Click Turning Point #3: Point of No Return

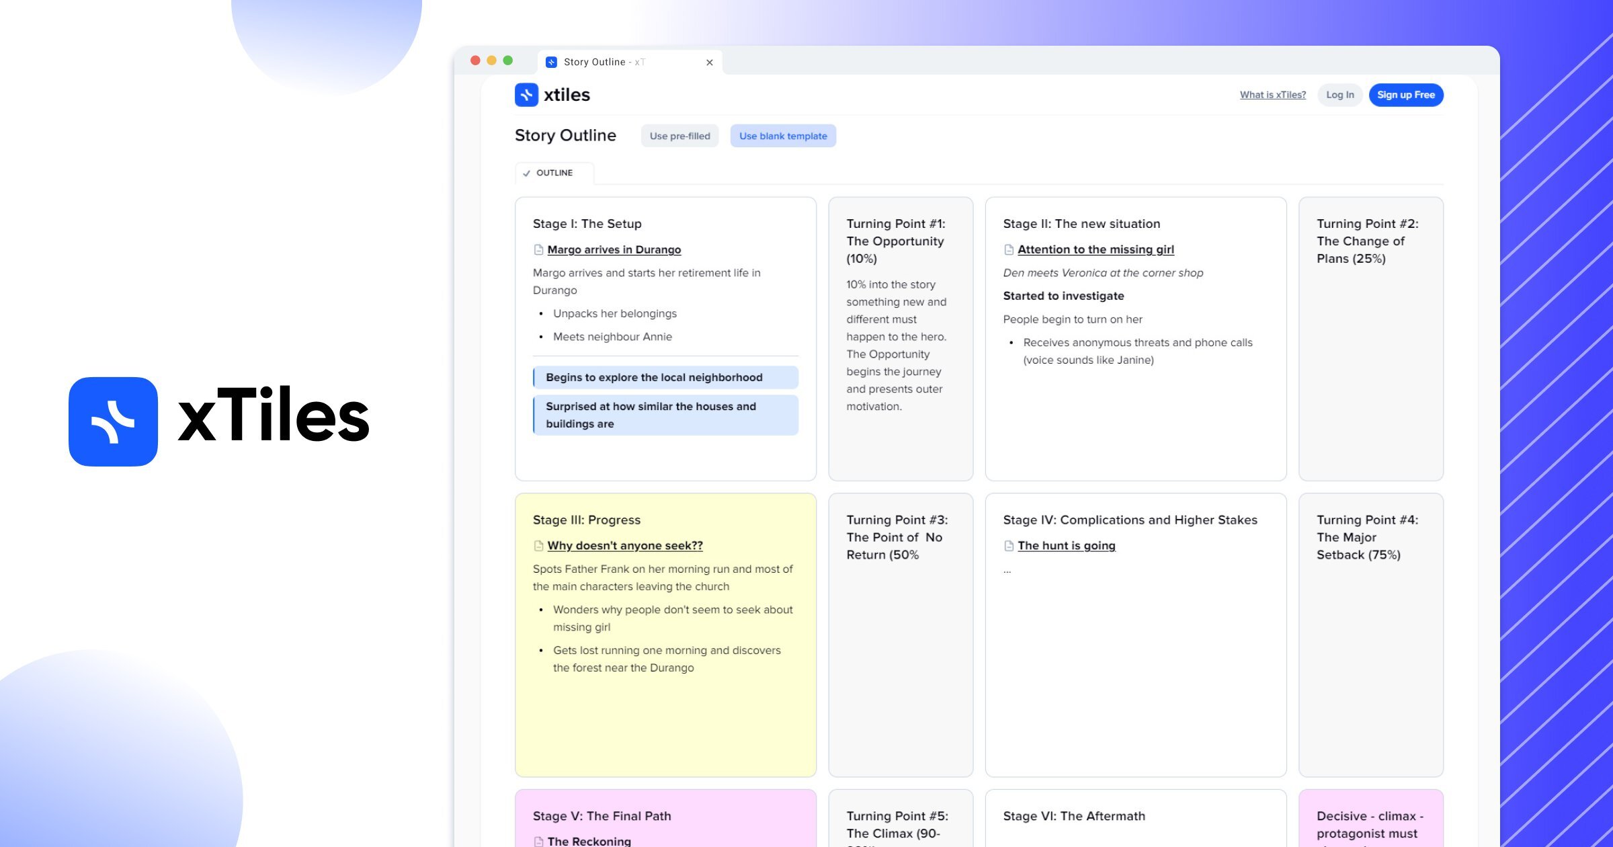click(x=897, y=537)
